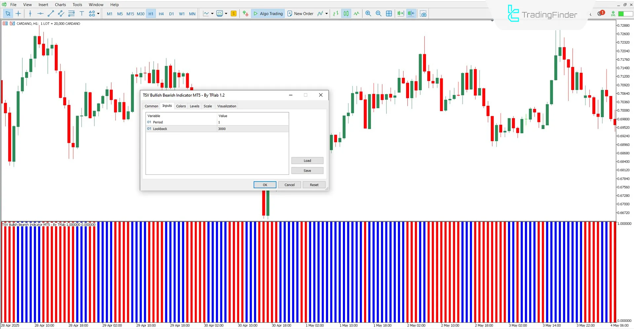Open the Charts menu
Viewport: 634px width, 329px height.
click(60, 4)
